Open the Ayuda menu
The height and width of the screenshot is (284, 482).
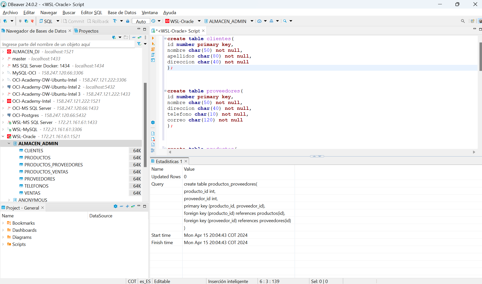(x=170, y=13)
